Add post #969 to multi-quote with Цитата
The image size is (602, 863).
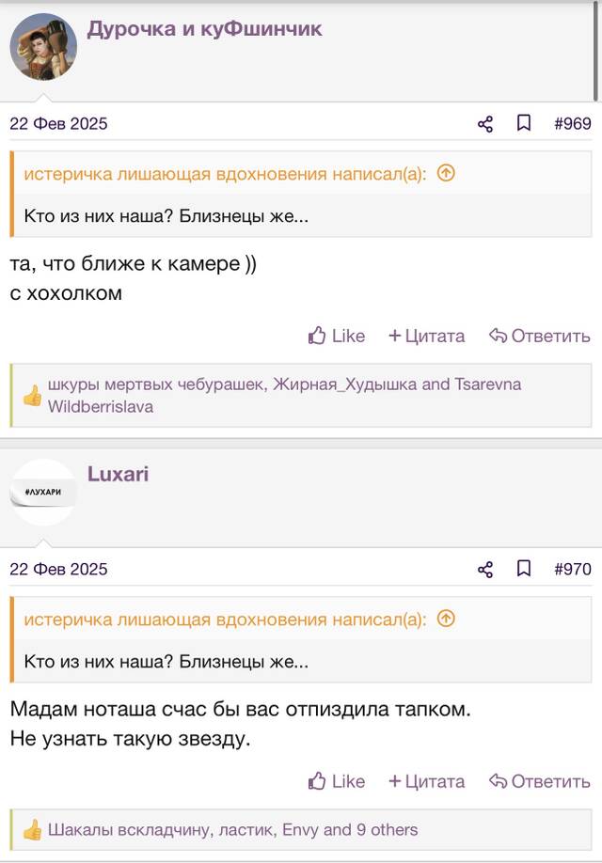coord(427,336)
